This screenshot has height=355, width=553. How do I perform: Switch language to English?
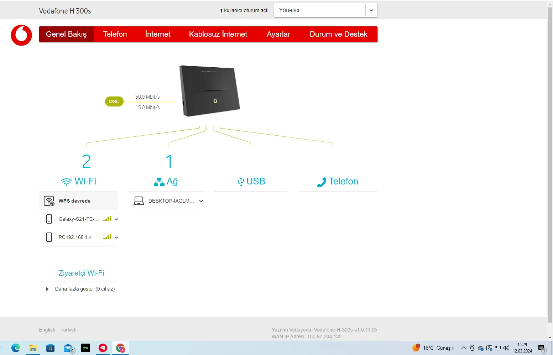(x=47, y=330)
